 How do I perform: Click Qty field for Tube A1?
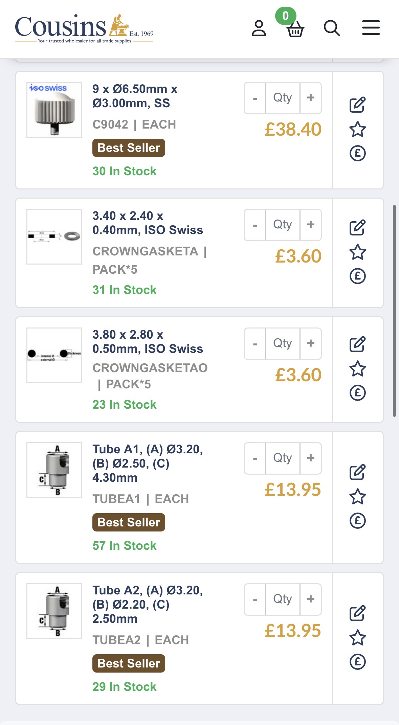pyautogui.click(x=283, y=458)
